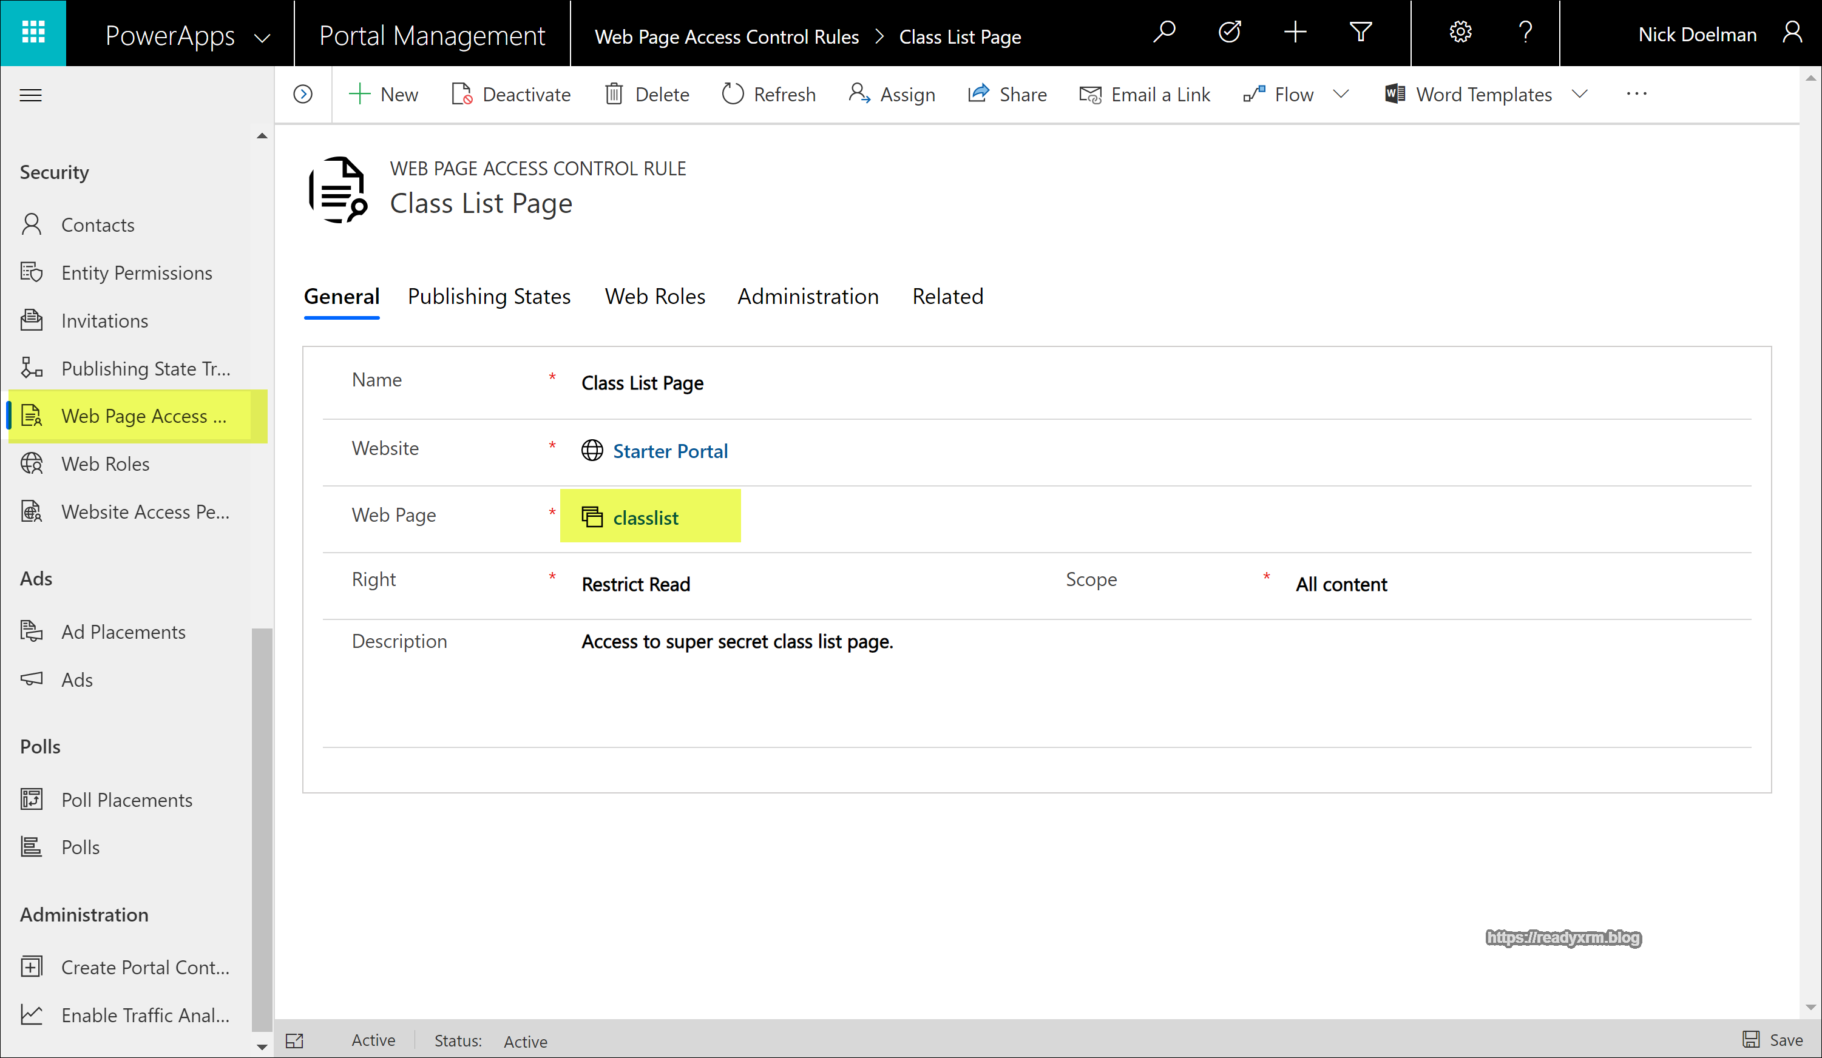Toggle the hamburger site map menu
The width and height of the screenshot is (1822, 1058).
click(30, 95)
